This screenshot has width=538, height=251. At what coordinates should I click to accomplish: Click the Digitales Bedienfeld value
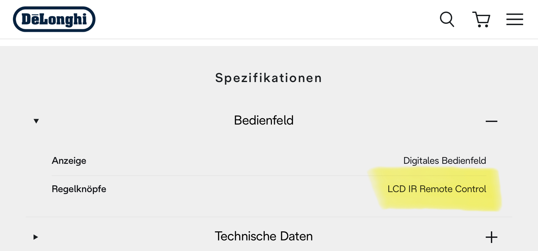[444, 161]
